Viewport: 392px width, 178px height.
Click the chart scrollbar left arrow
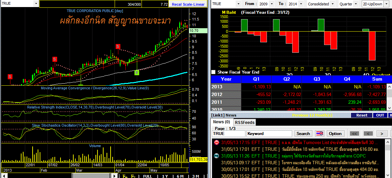click(4, 176)
